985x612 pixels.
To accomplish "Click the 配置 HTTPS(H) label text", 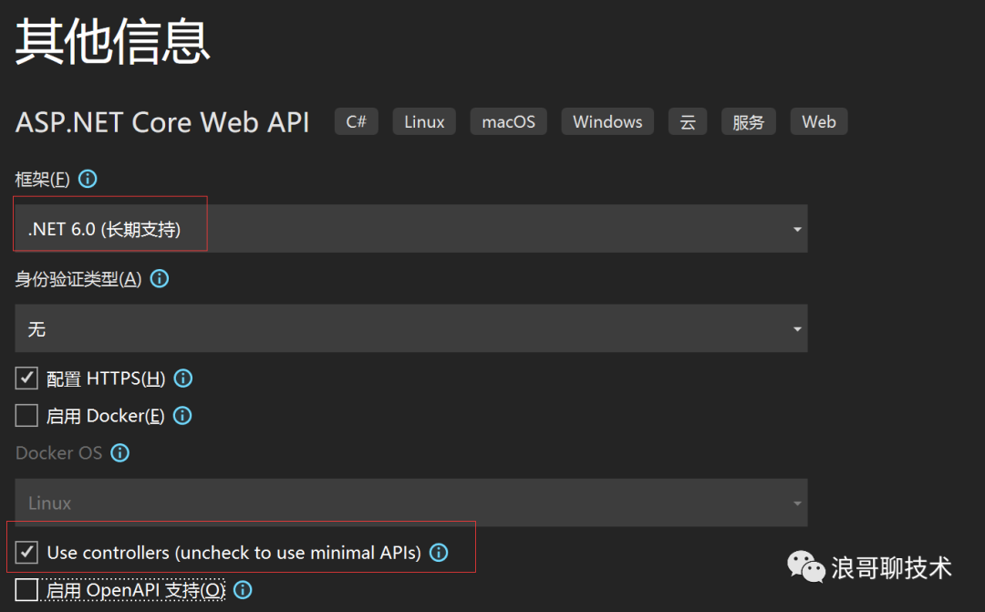I will (106, 379).
